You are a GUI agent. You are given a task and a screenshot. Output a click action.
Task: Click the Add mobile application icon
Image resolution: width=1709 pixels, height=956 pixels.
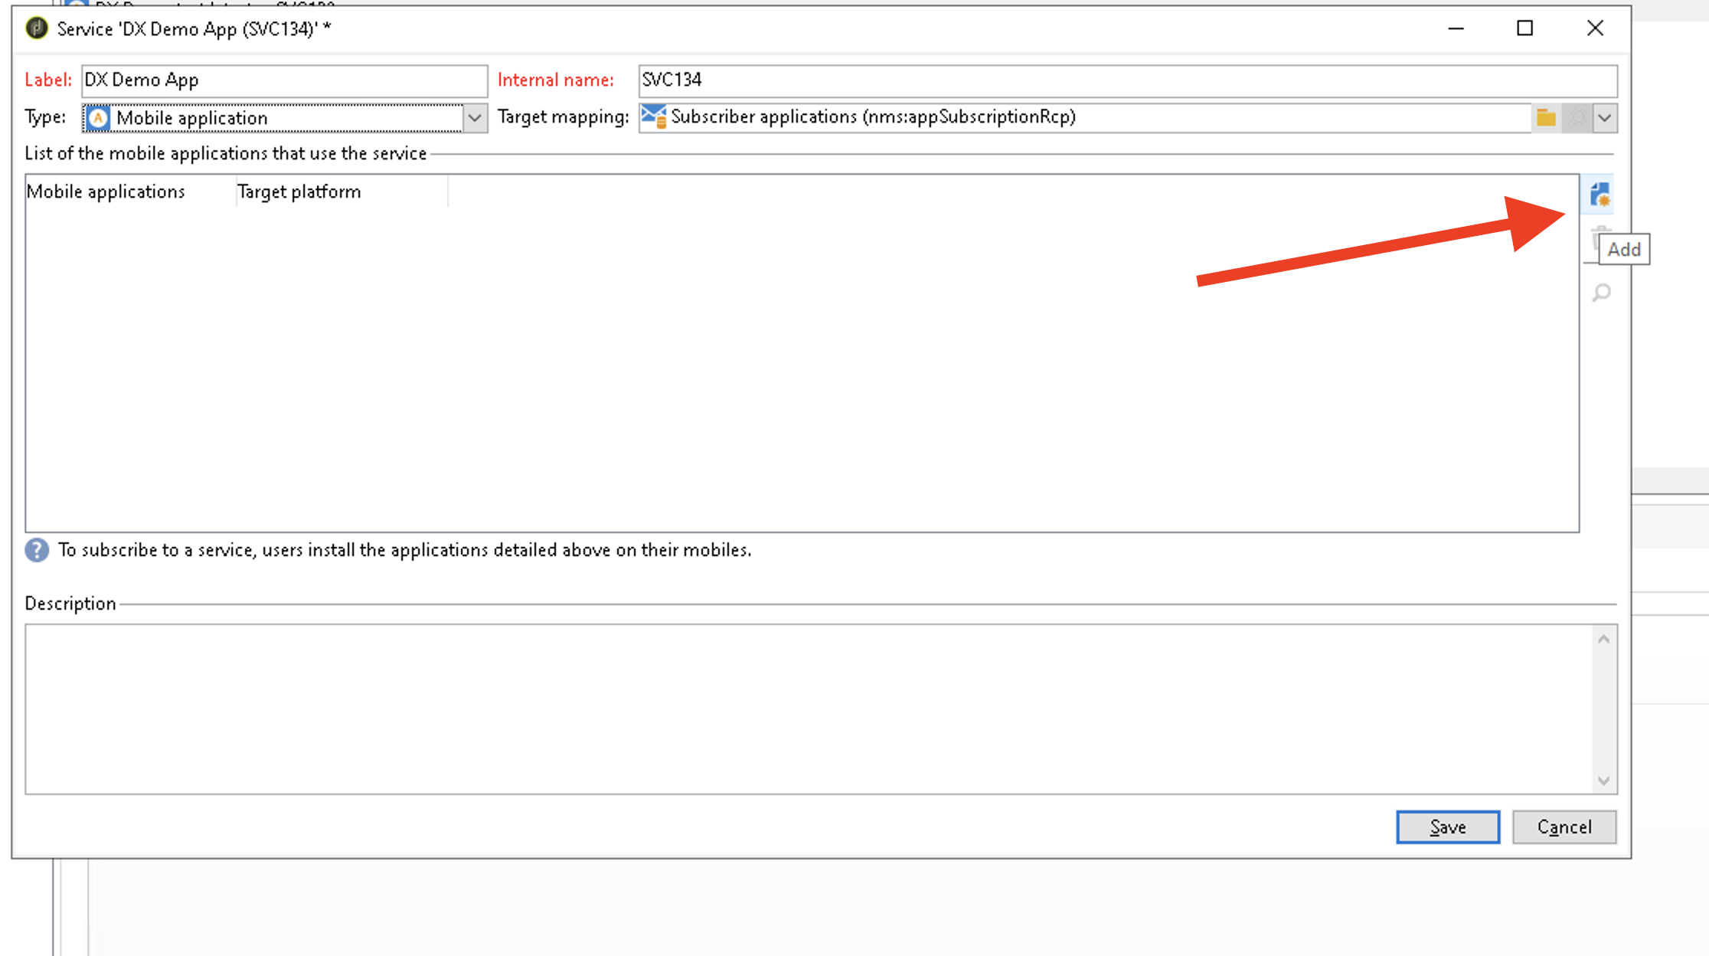coord(1600,195)
